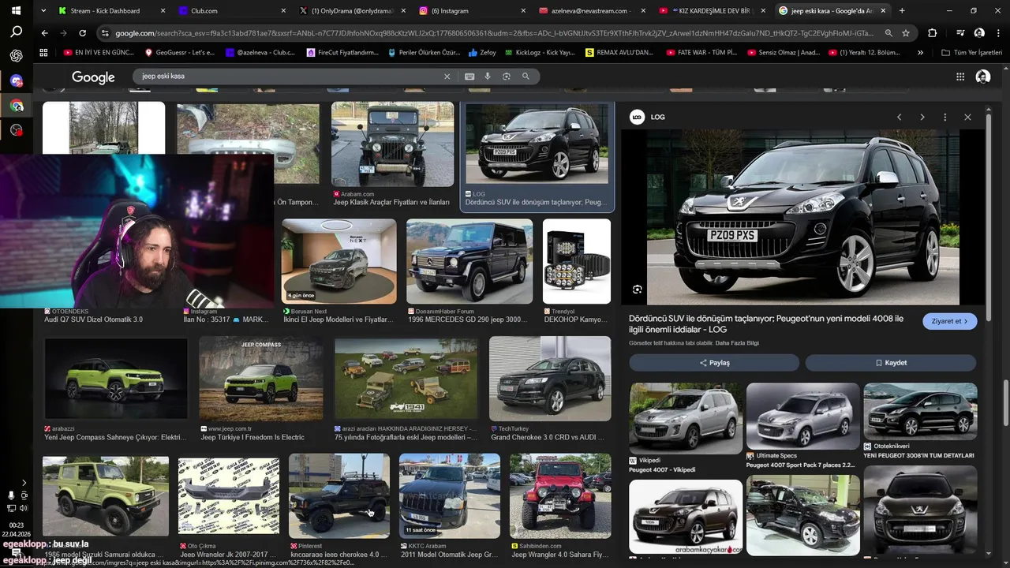Open the Windows Start menu
The height and width of the screenshot is (568, 1010).
[x=17, y=11]
